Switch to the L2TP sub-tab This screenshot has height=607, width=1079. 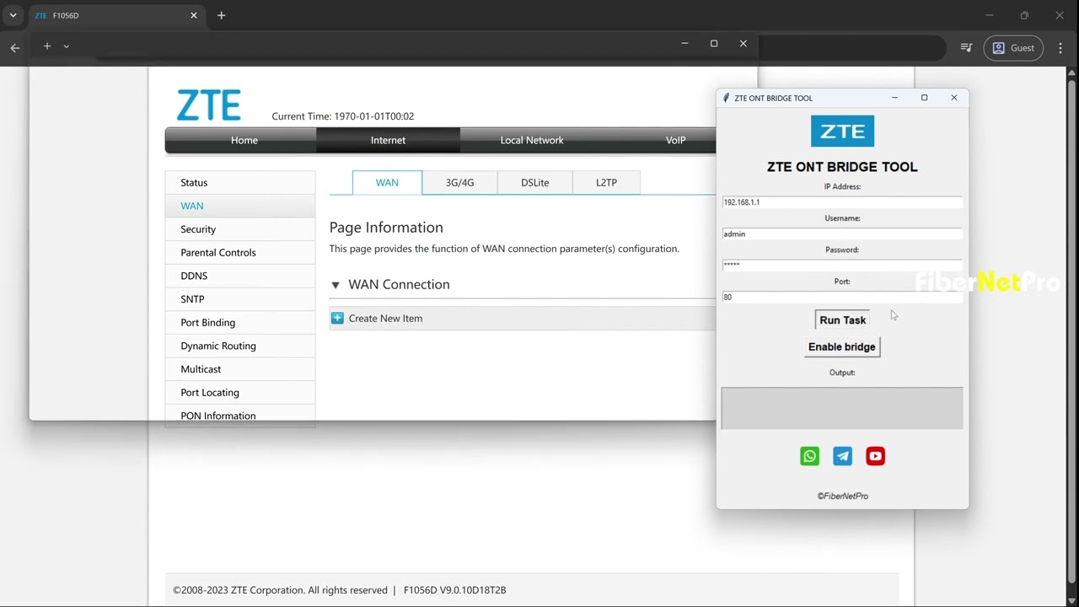pyautogui.click(x=606, y=182)
